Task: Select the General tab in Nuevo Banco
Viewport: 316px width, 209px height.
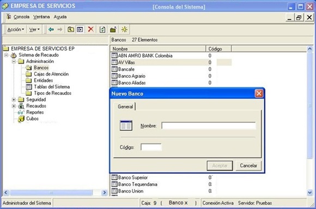Action: pyautogui.click(x=125, y=106)
